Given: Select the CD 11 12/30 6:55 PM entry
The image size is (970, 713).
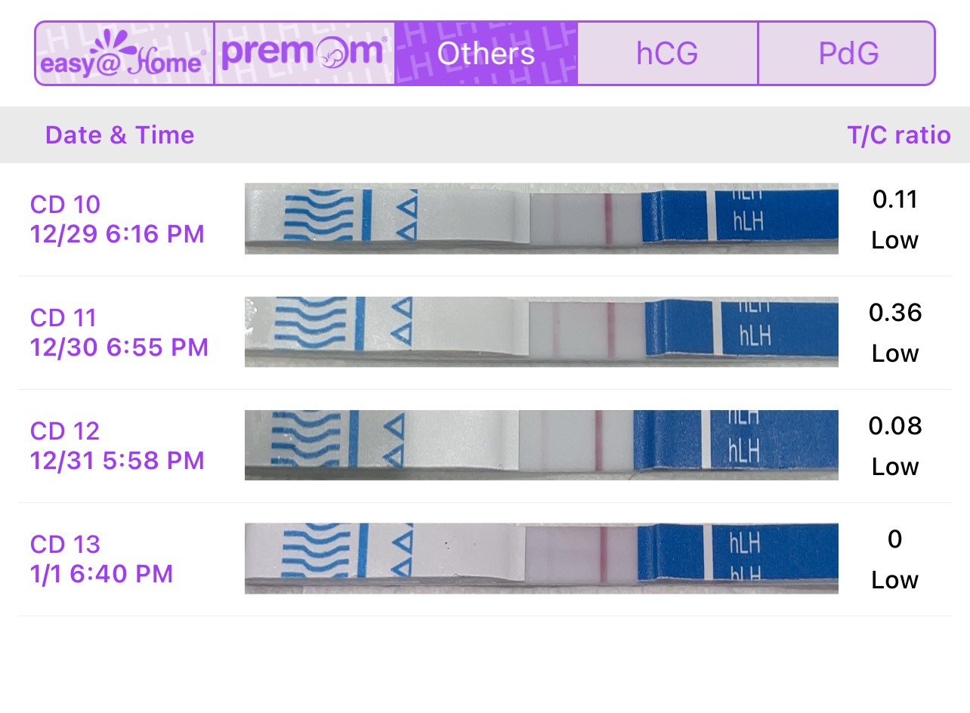Looking at the screenshot, I should (119, 332).
